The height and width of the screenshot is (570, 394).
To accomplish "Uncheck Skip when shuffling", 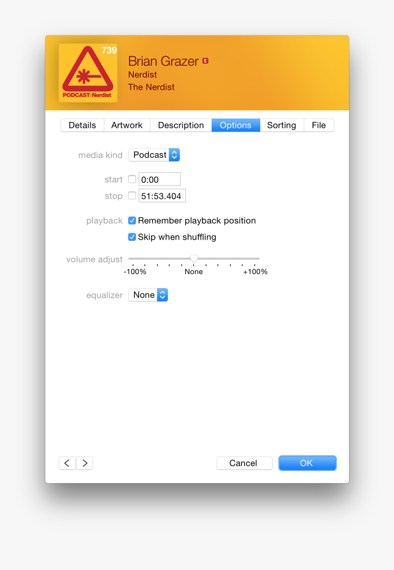I will coord(132,237).
